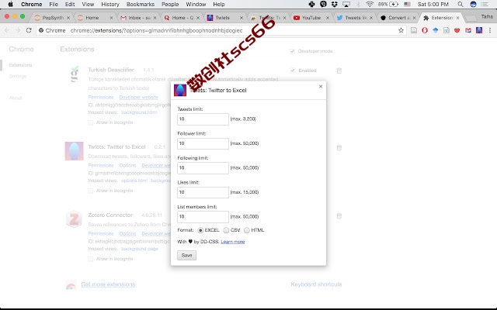Click the Twlets extension thumbnail icon

(x=75, y=151)
